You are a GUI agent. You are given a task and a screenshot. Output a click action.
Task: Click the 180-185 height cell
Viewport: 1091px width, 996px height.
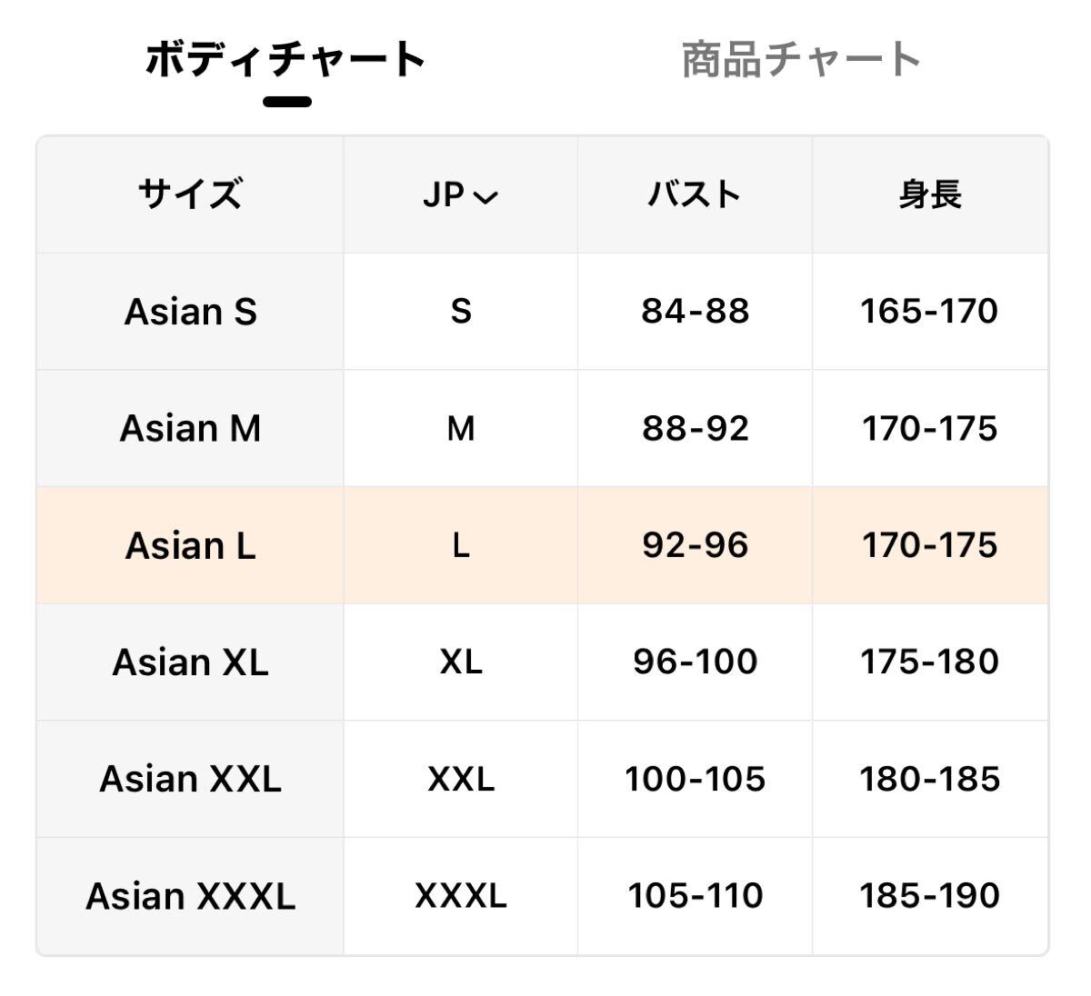pyautogui.click(x=929, y=779)
